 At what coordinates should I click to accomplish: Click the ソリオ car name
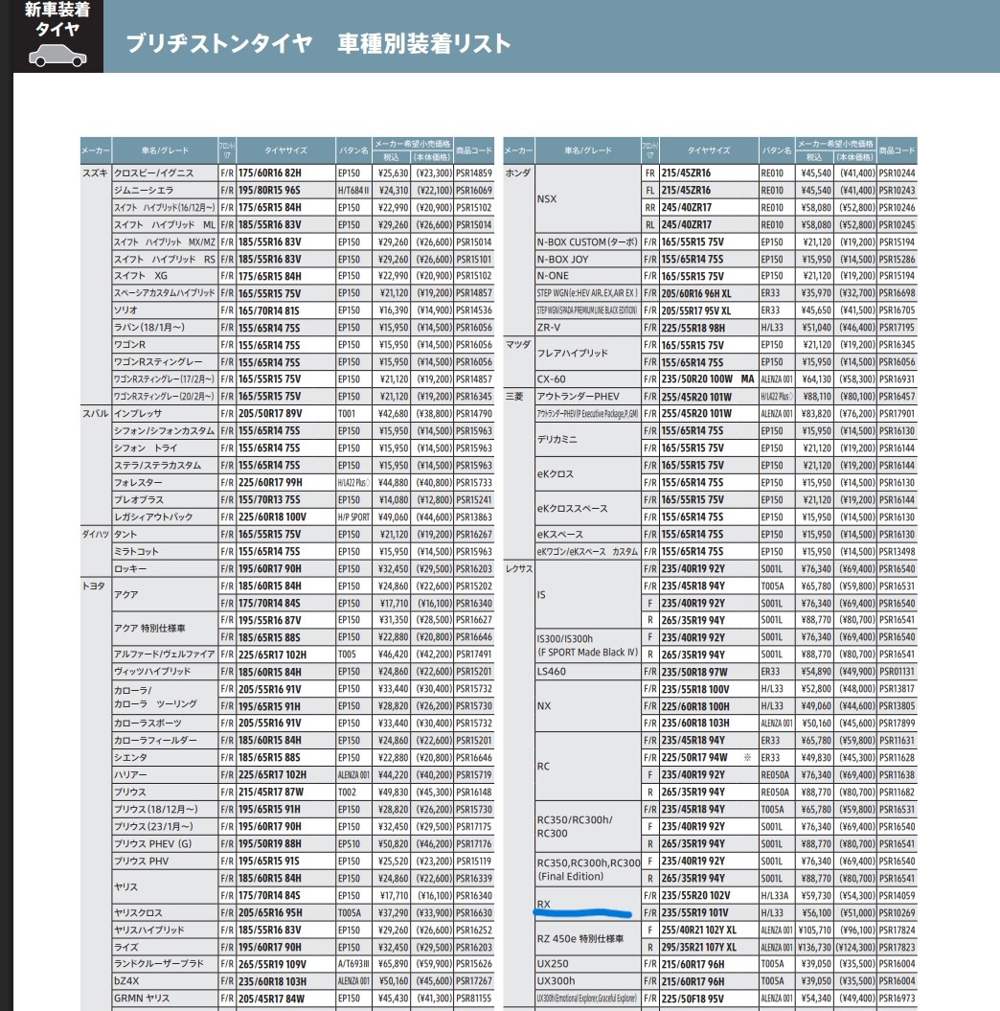[x=126, y=310]
